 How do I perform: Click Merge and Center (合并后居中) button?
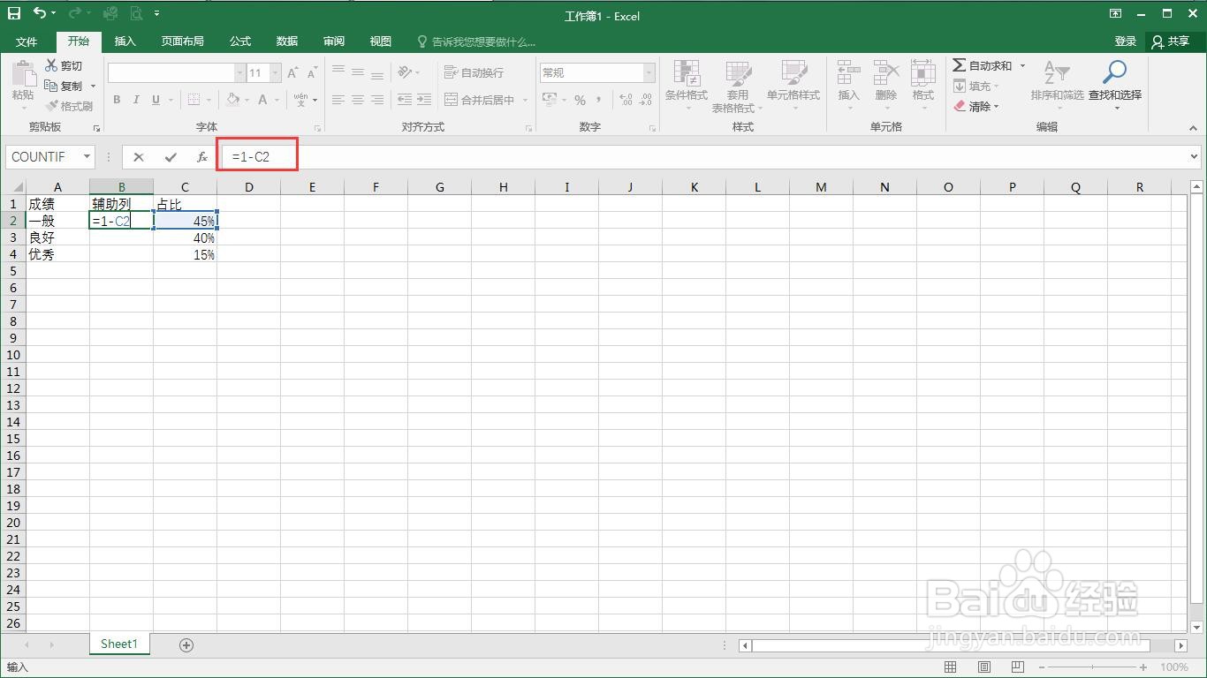[x=480, y=100]
